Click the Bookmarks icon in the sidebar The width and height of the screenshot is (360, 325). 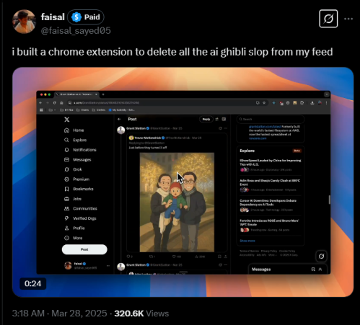[66, 189]
